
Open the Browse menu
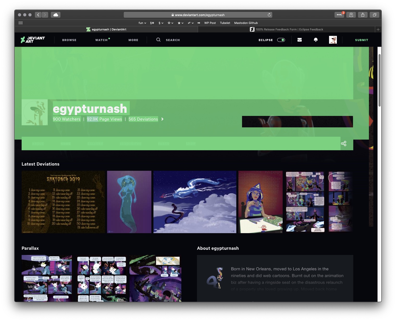coord(69,40)
